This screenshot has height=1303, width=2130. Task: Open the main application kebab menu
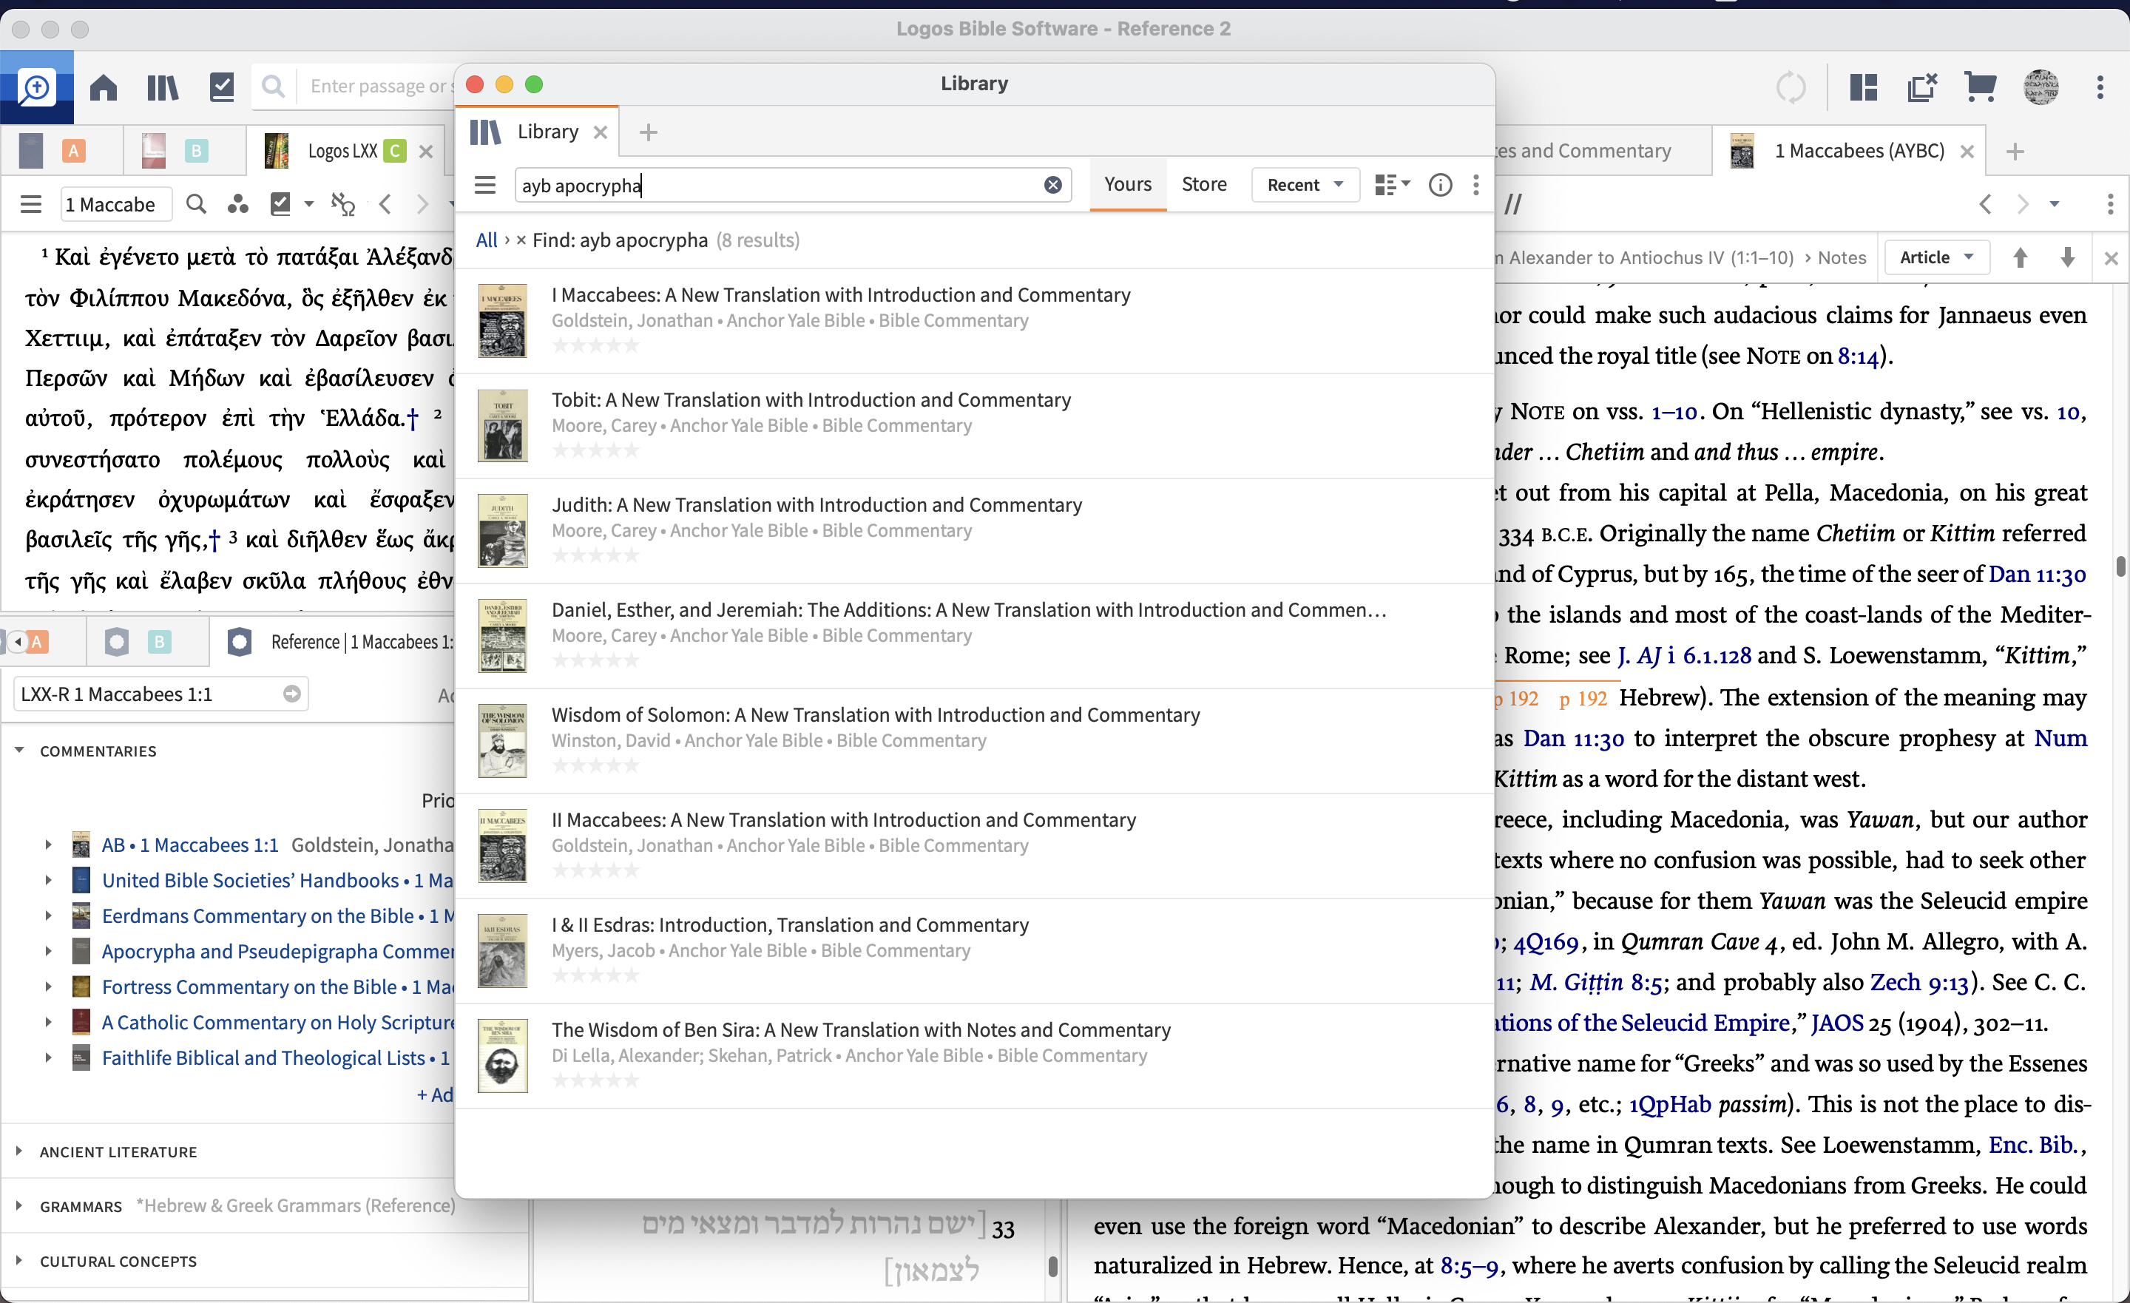(x=2100, y=87)
